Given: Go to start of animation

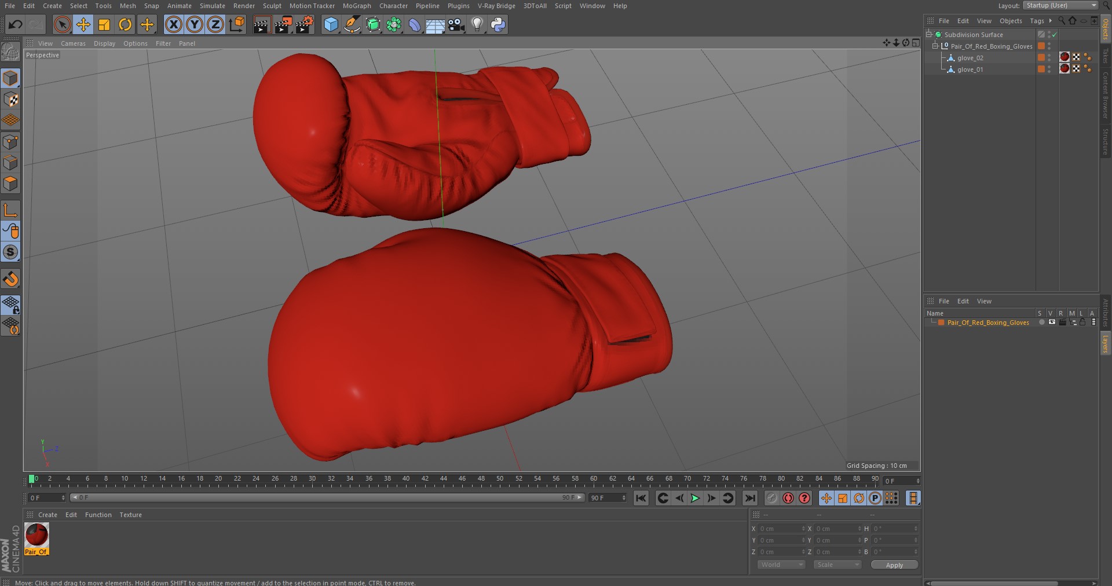Looking at the screenshot, I should click(641, 498).
